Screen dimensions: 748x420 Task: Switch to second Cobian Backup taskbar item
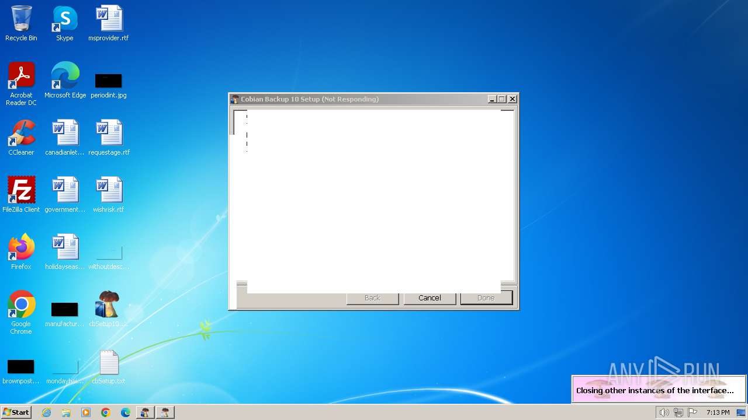165,412
